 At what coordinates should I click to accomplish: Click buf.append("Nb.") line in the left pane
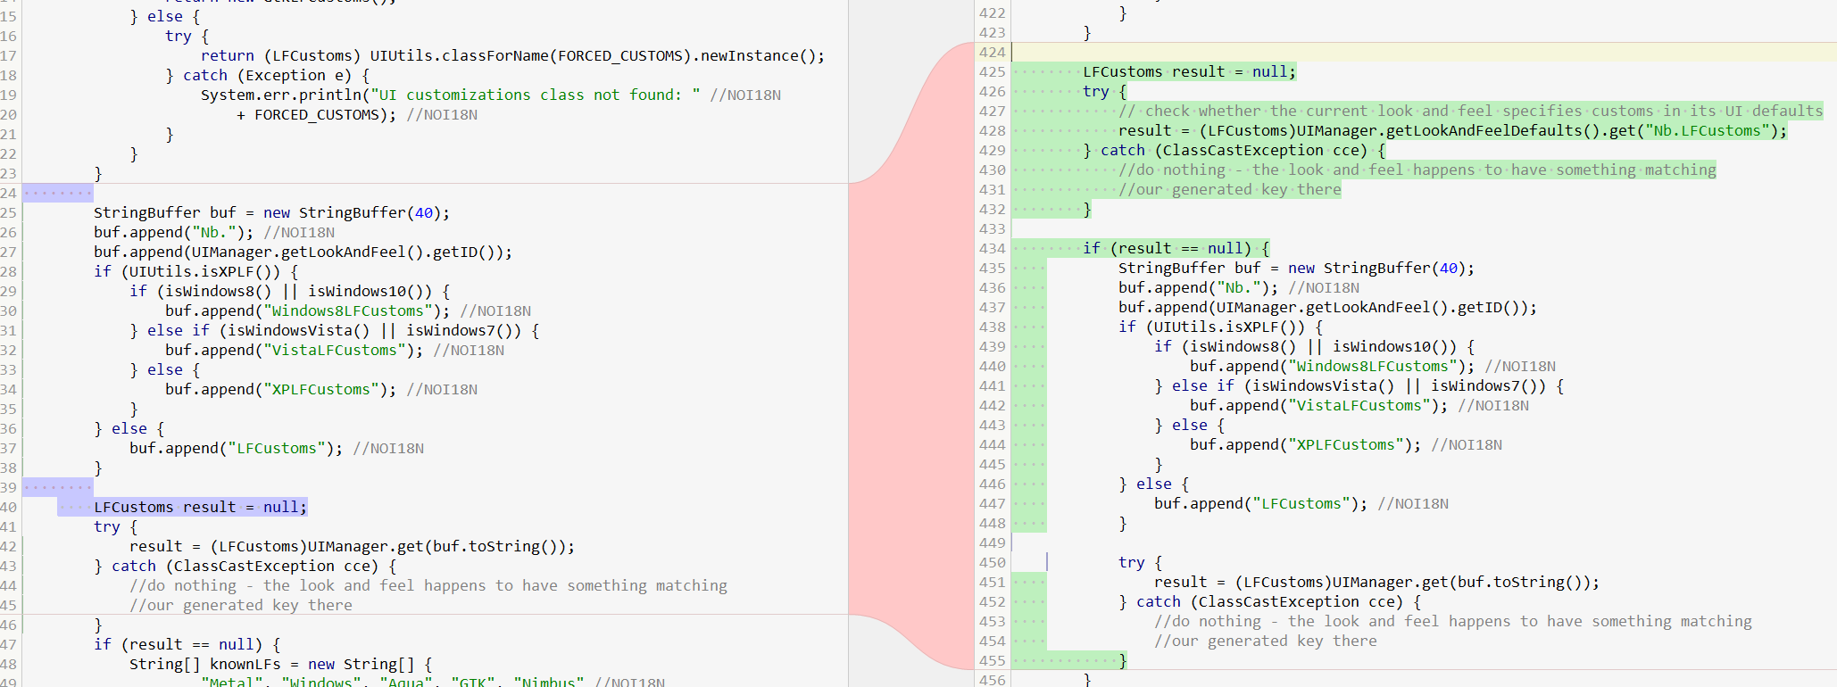[214, 232]
